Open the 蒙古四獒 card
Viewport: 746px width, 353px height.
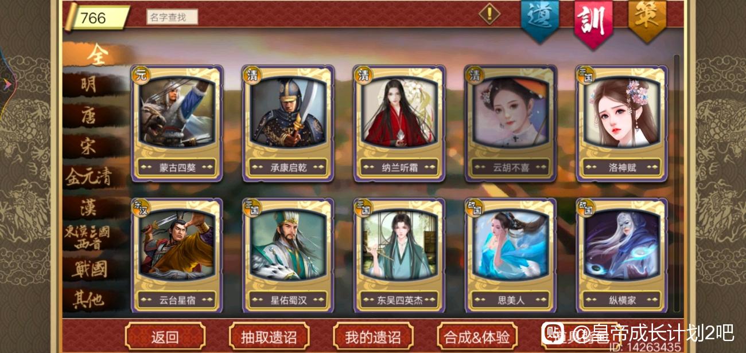pyautogui.click(x=177, y=124)
